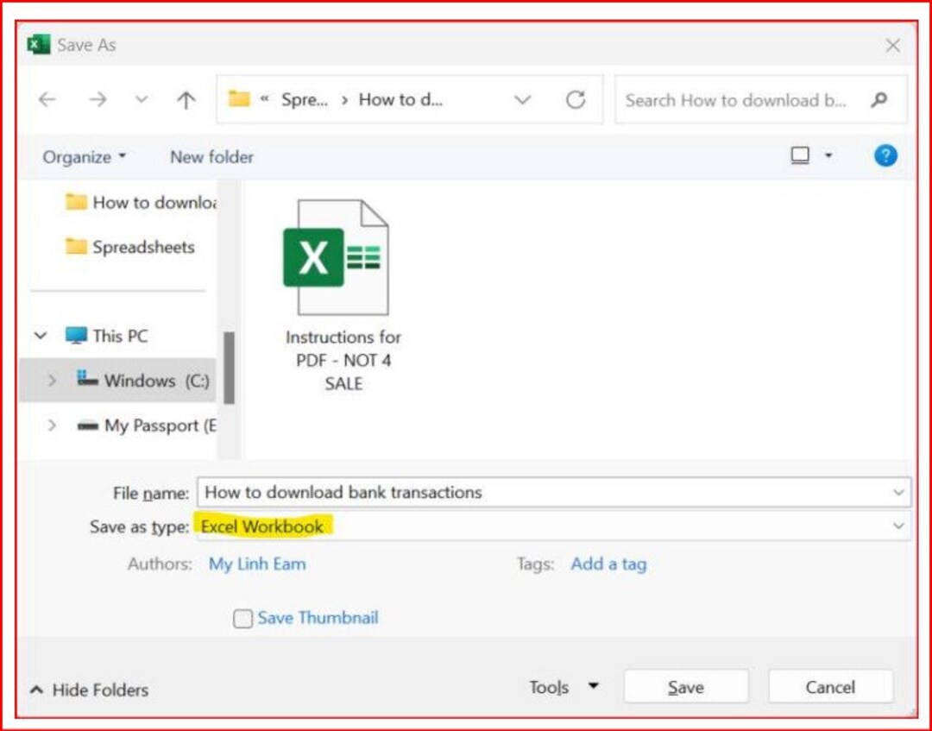Open the My Linh Eam authors link
This screenshot has height=731, width=932.
coord(256,564)
